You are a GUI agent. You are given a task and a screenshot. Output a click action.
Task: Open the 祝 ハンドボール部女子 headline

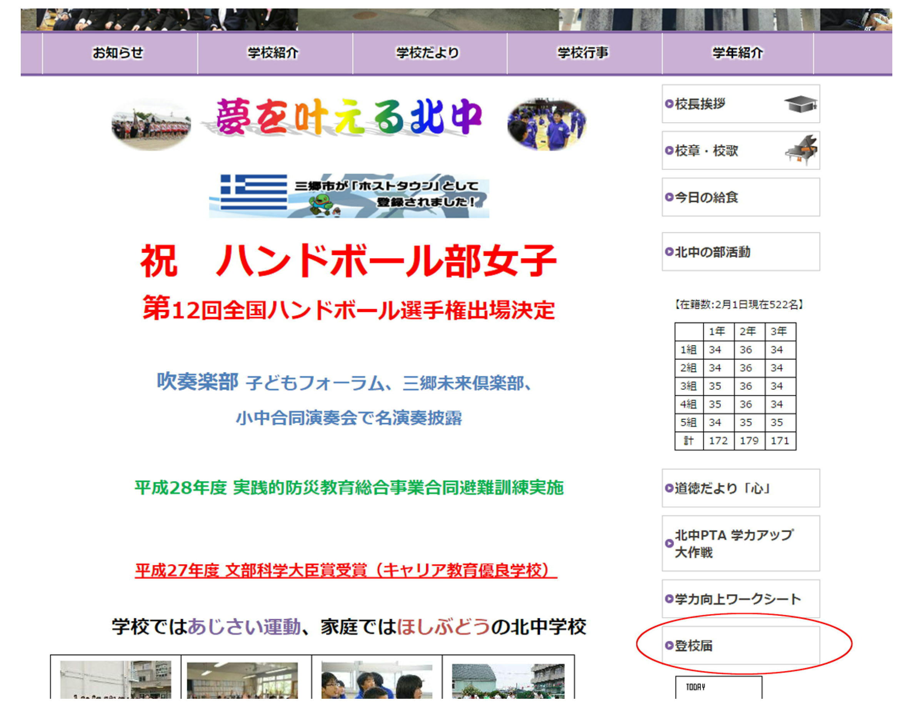348,261
